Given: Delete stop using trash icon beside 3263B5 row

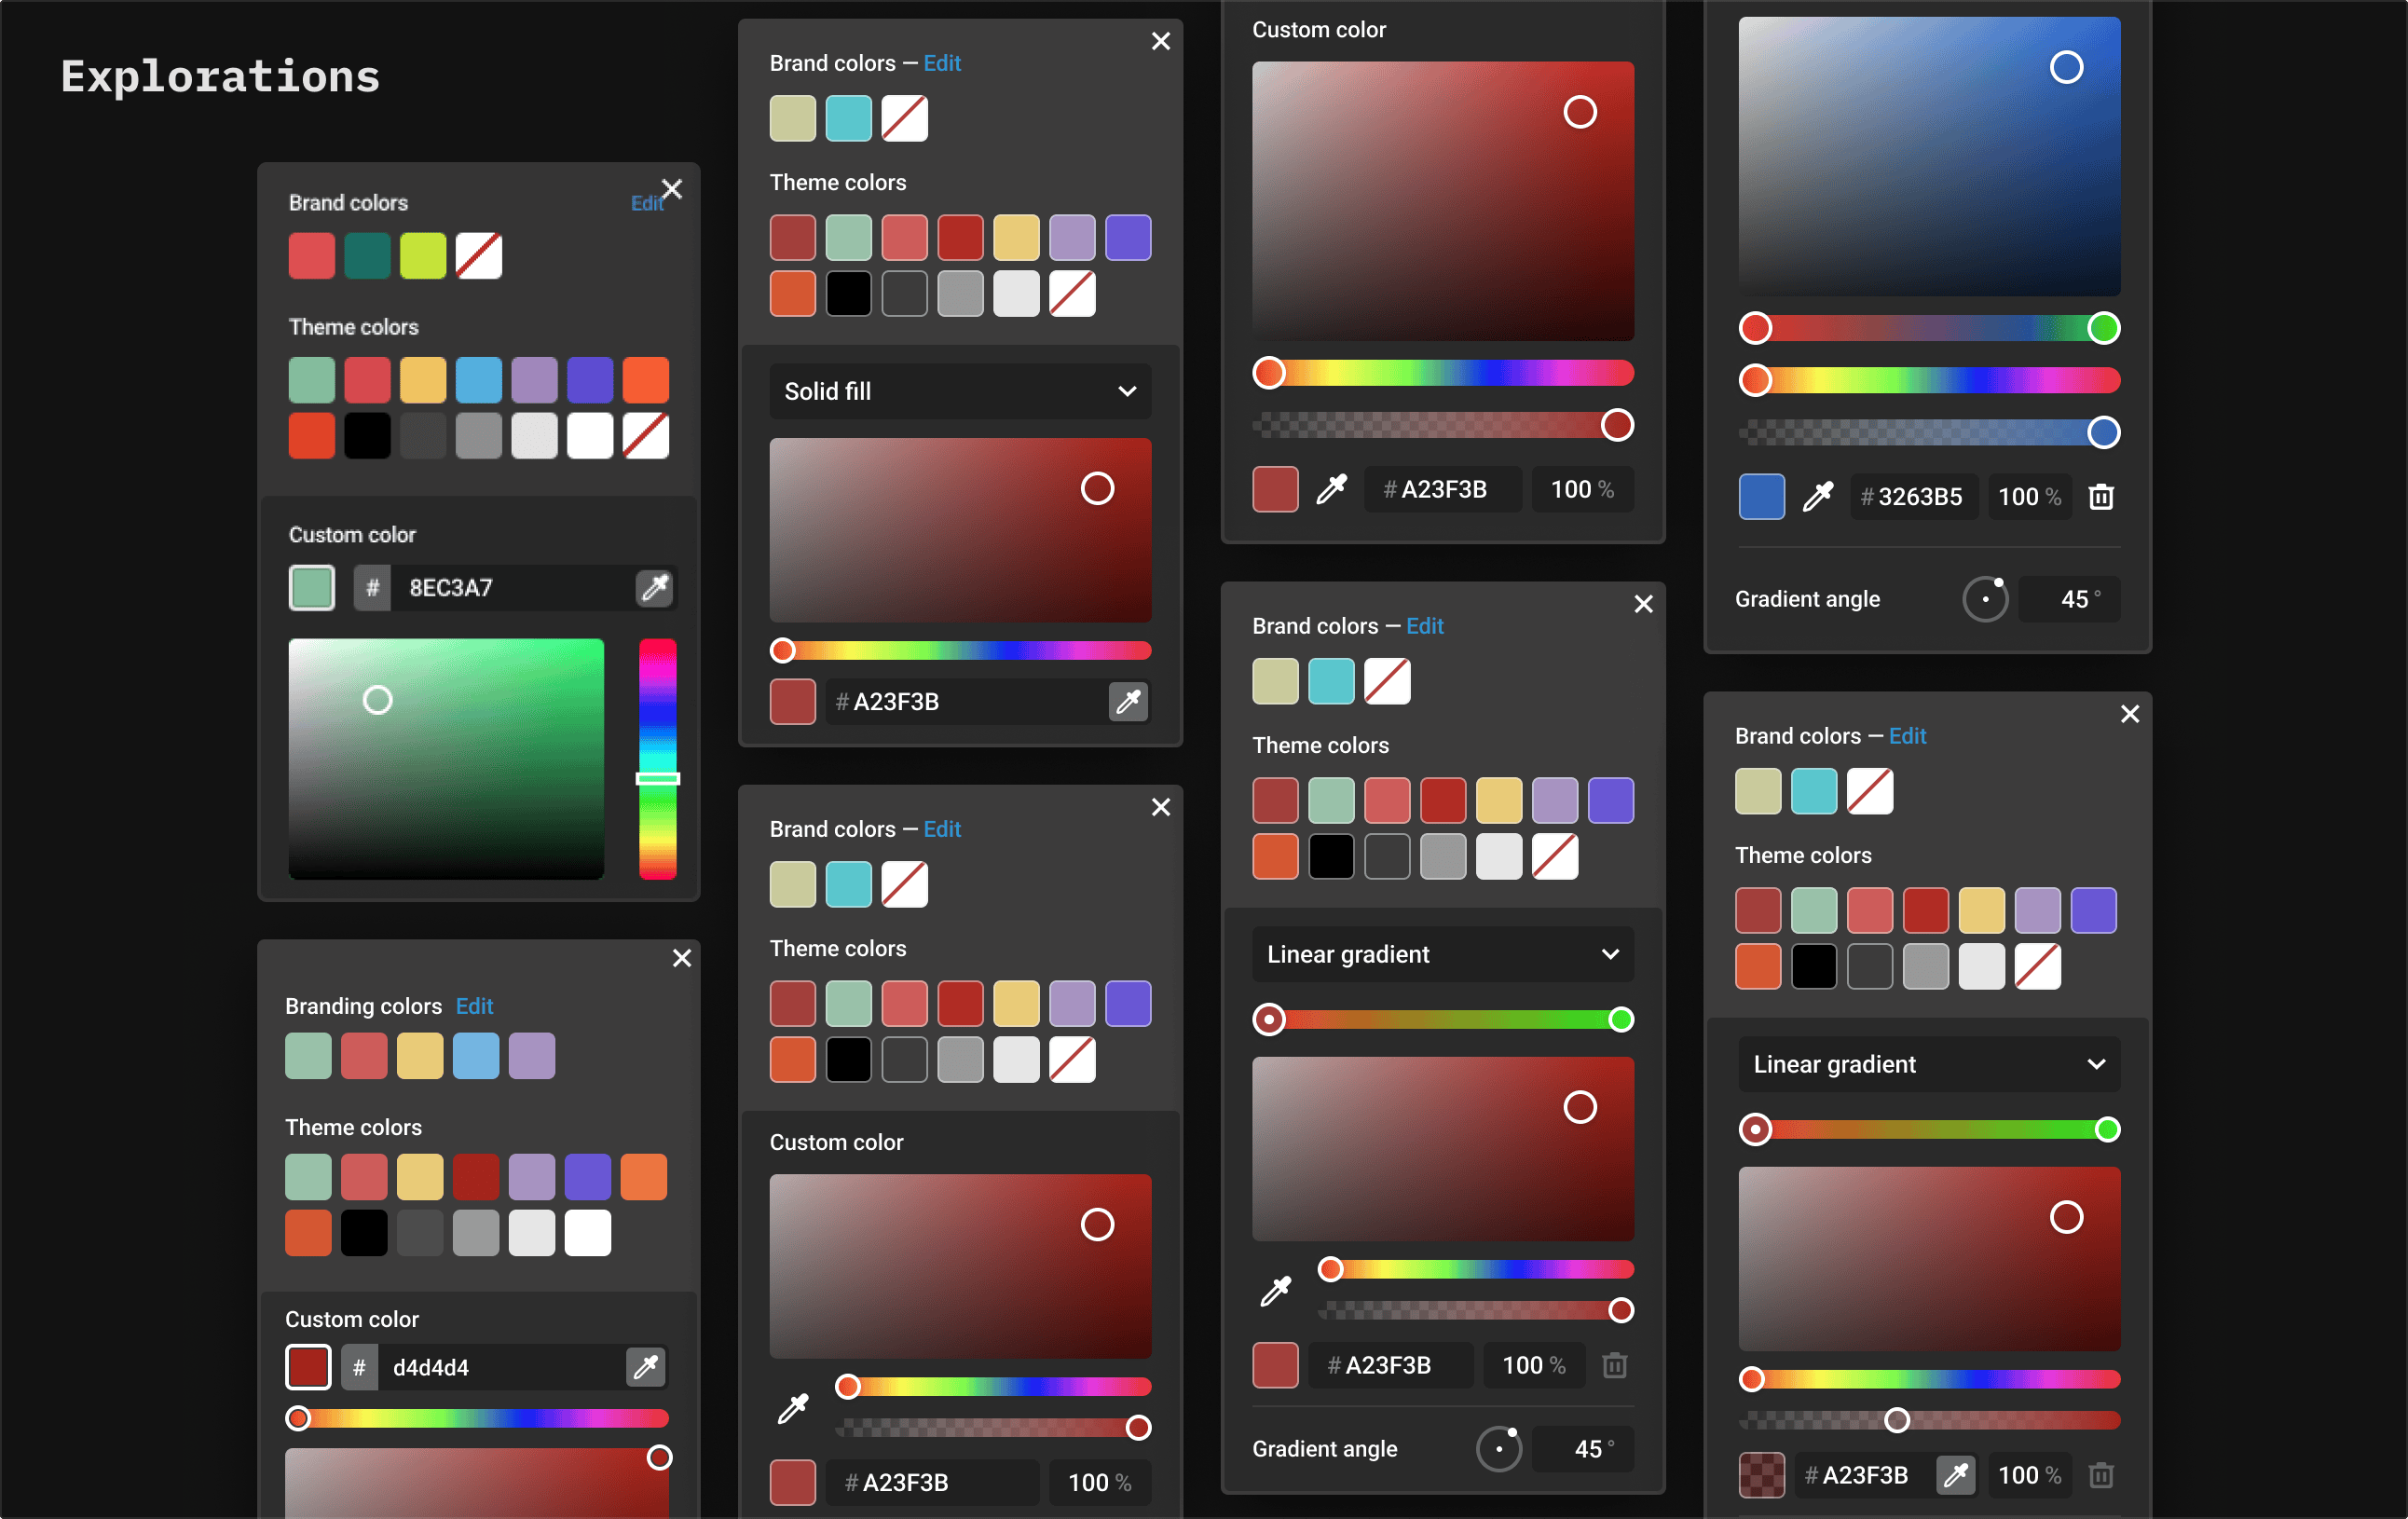Looking at the screenshot, I should [2101, 496].
